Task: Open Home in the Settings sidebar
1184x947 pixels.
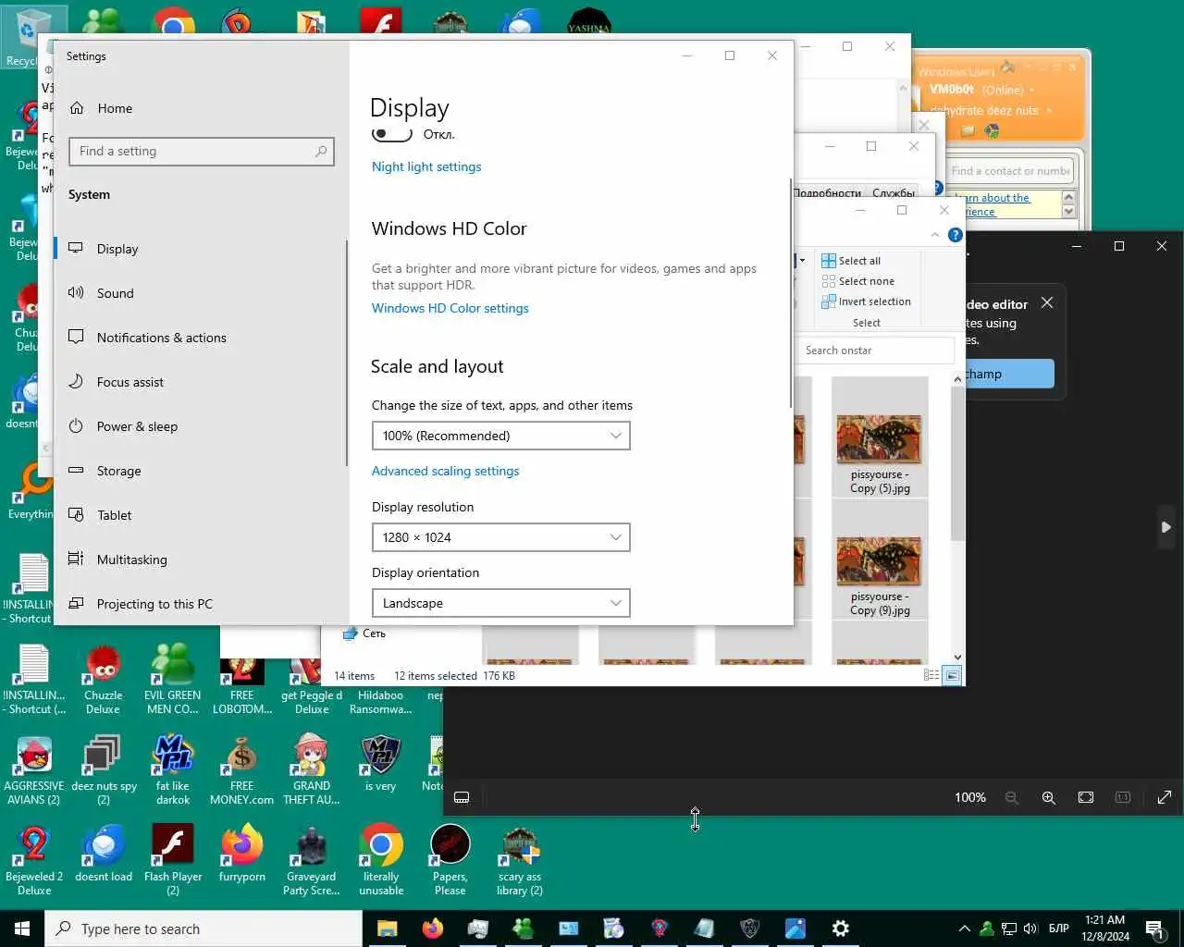Action: tap(102, 108)
